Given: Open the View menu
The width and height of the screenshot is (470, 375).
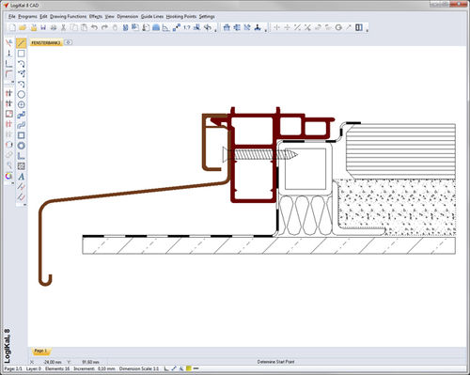Looking at the screenshot, I should click(x=109, y=16).
